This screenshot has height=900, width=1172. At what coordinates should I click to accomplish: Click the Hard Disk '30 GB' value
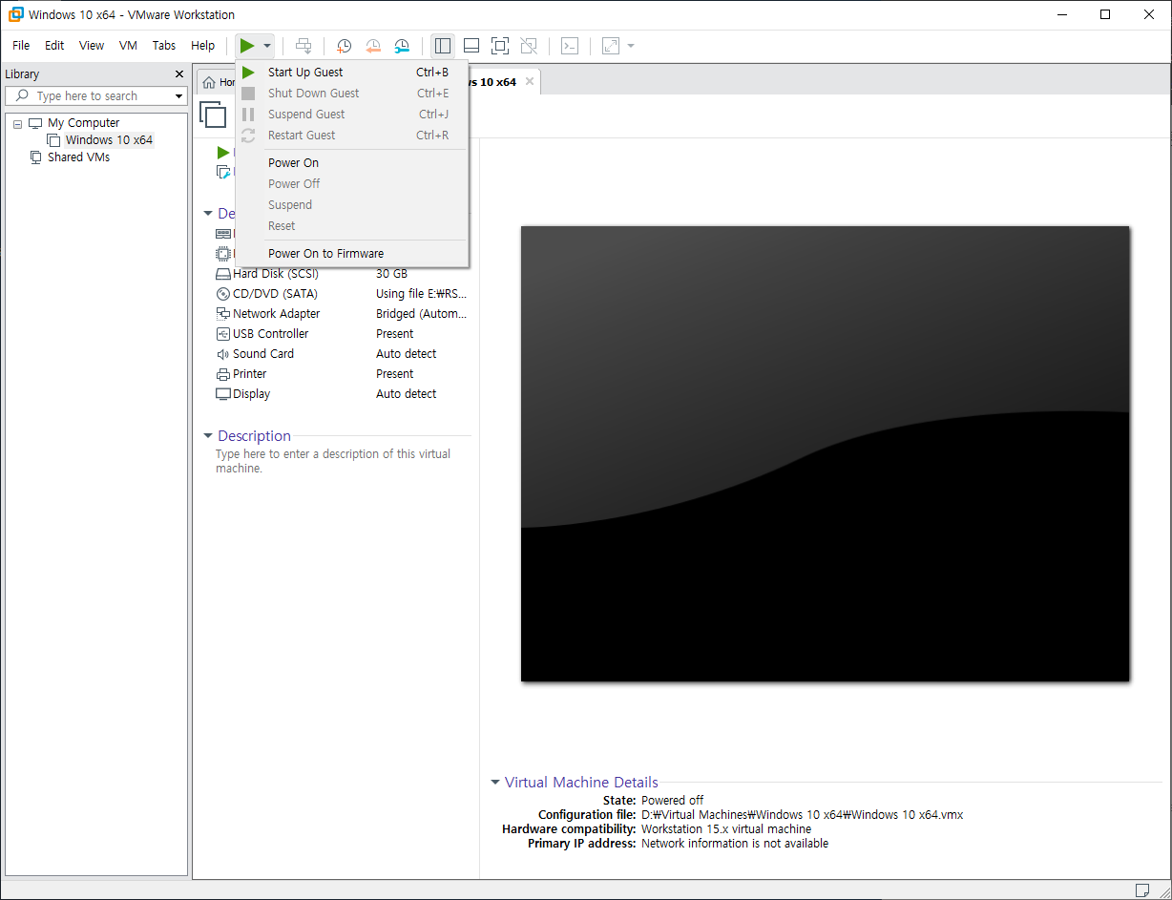pos(391,274)
